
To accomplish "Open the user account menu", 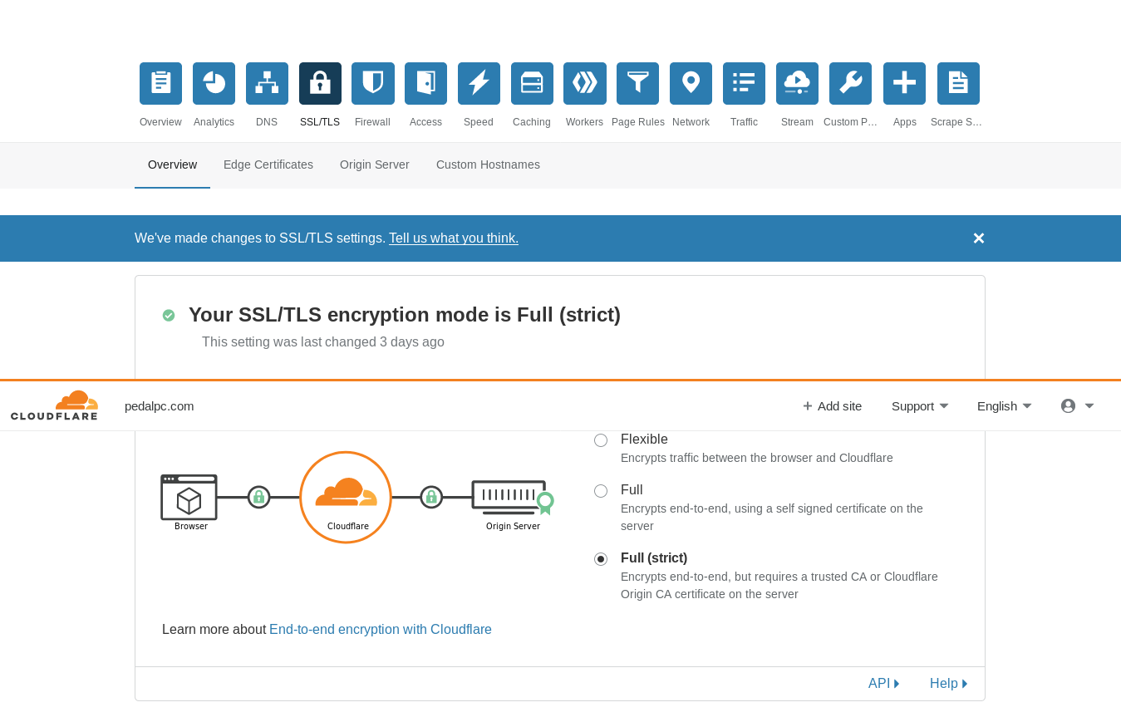I will click(x=1077, y=406).
